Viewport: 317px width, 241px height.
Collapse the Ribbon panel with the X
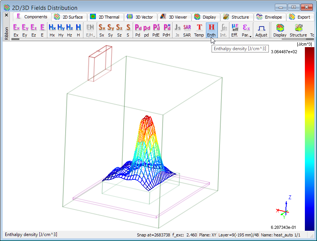click(6, 15)
